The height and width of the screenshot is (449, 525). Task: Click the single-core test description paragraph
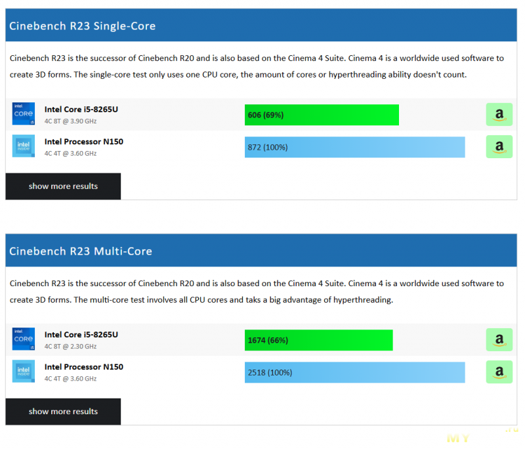click(x=257, y=66)
